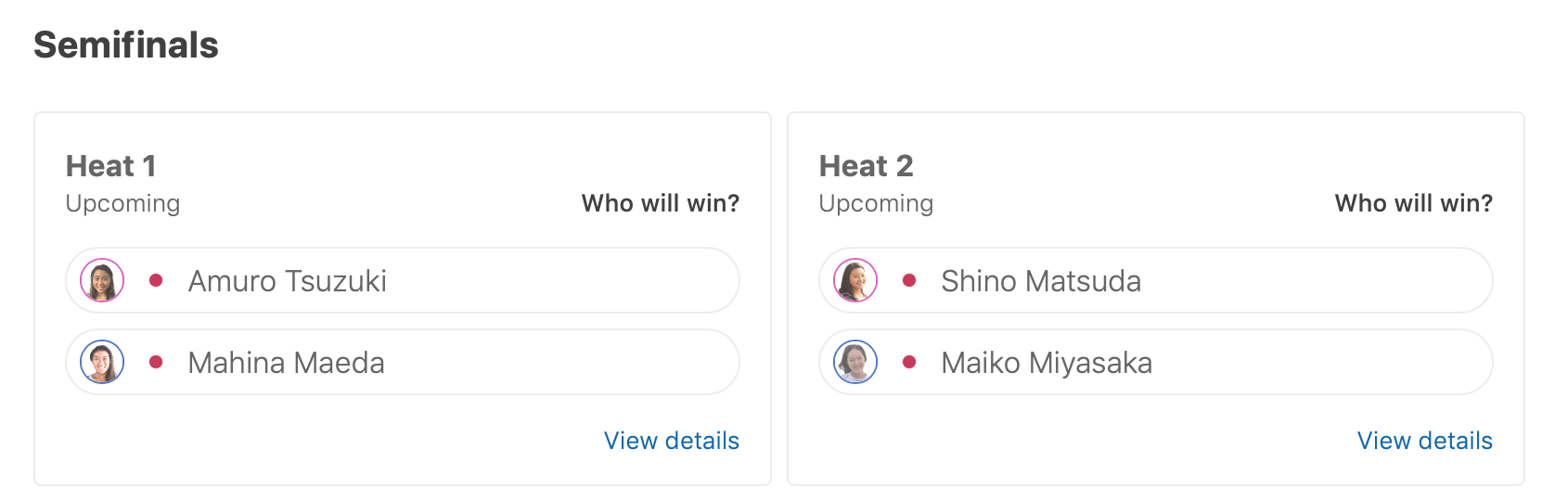Click Mahina Maeda's profile avatar
Screen dimensions: 1555x501
click(x=102, y=362)
